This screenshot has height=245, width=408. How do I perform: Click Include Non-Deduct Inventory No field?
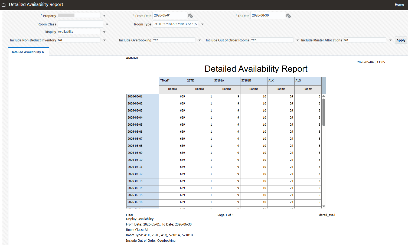[x=79, y=40]
